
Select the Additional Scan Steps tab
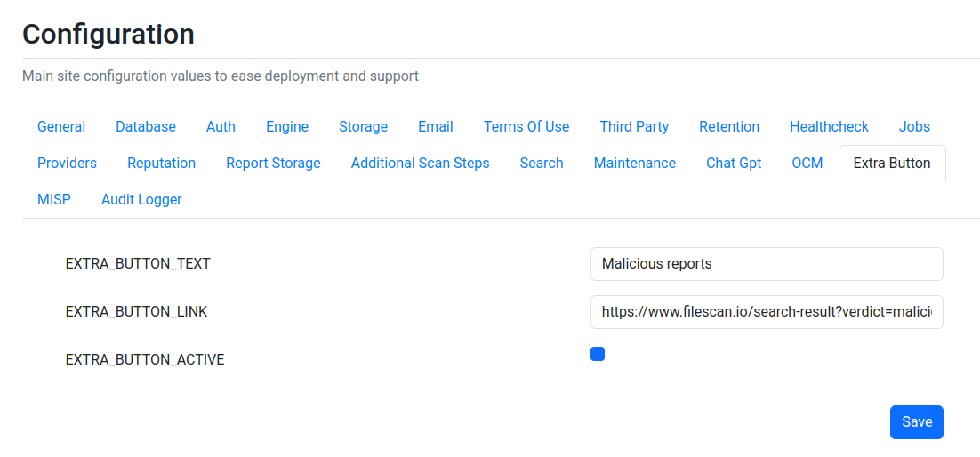click(x=420, y=164)
